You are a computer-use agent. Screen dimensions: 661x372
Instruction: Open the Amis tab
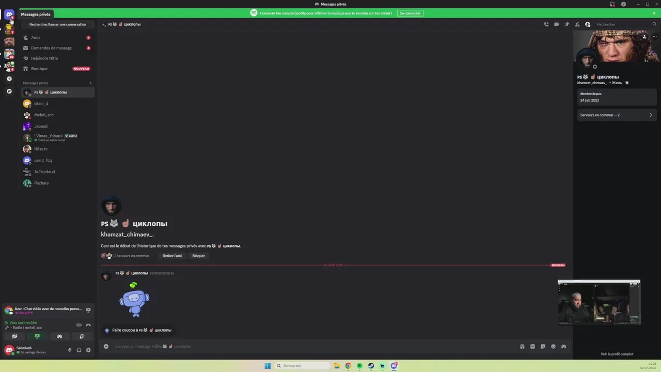coord(57,38)
